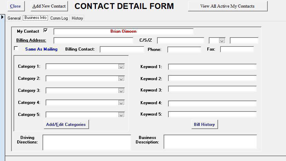This screenshot has height=161, width=286.
Task: Focus the Keyword 1 text field
Action: (212, 67)
